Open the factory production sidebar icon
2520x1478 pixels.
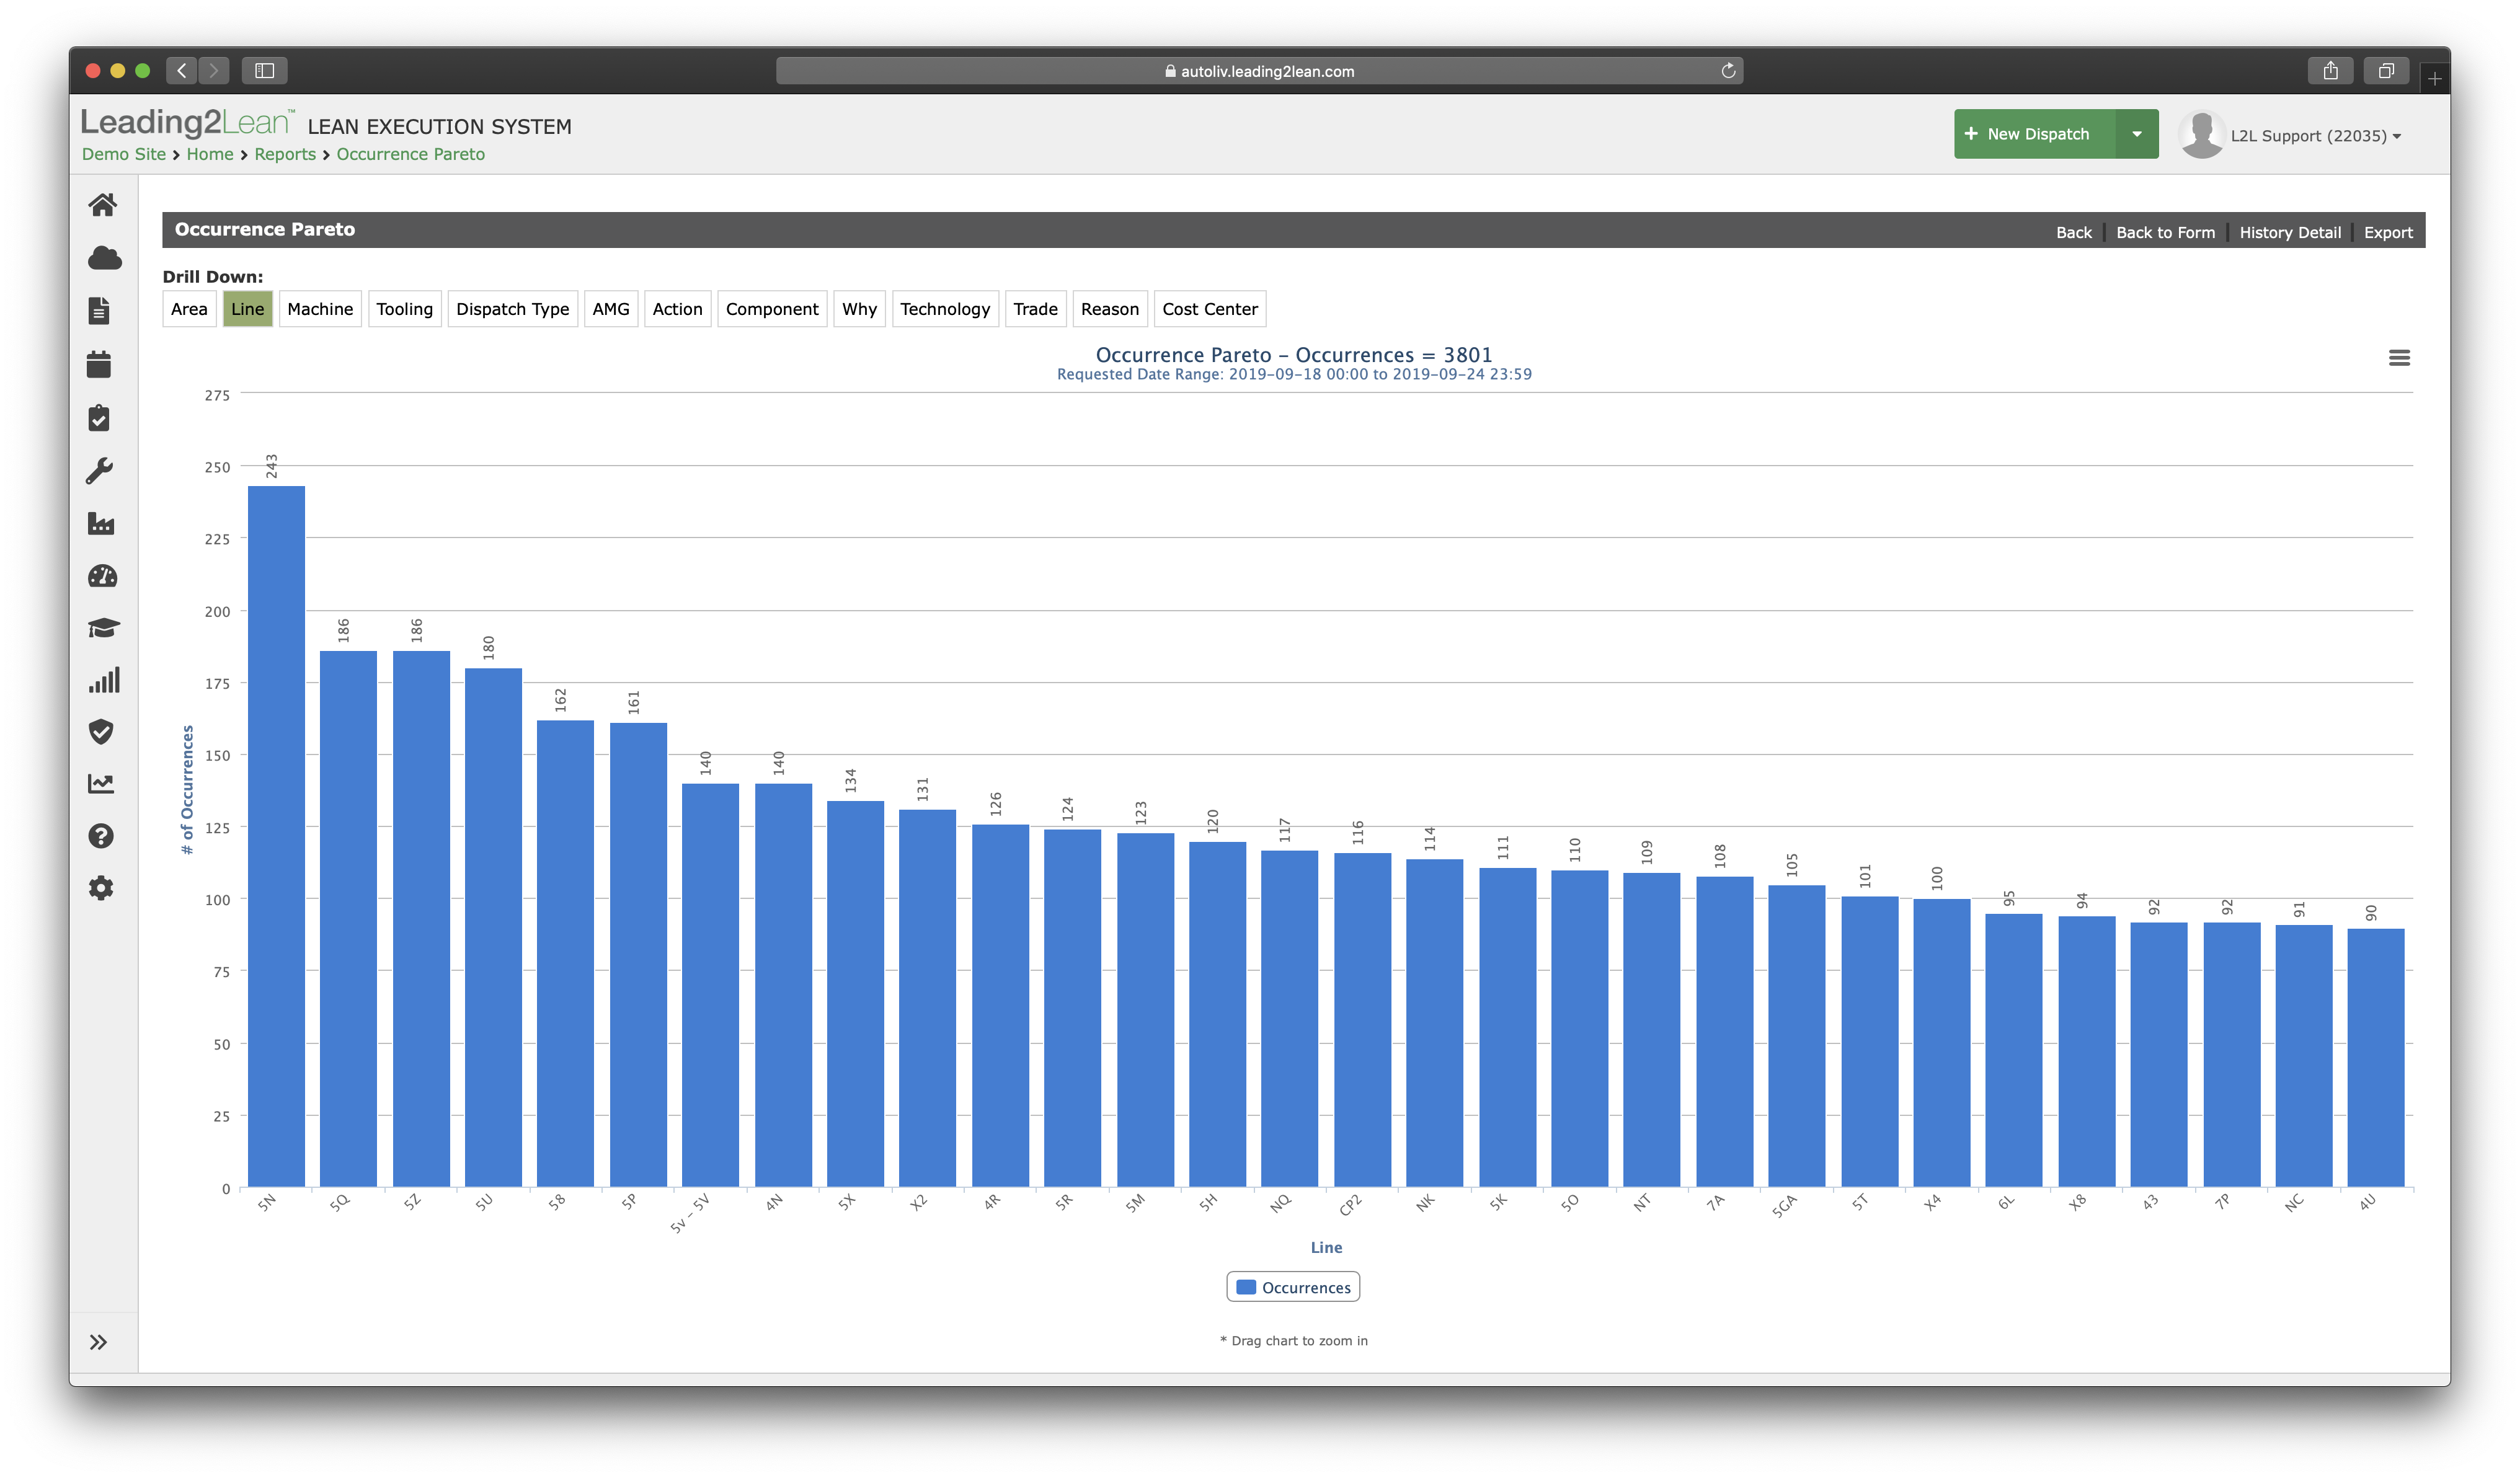(x=101, y=523)
